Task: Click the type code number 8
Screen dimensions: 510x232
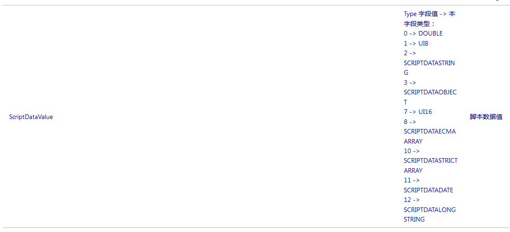Action: [x=406, y=122]
